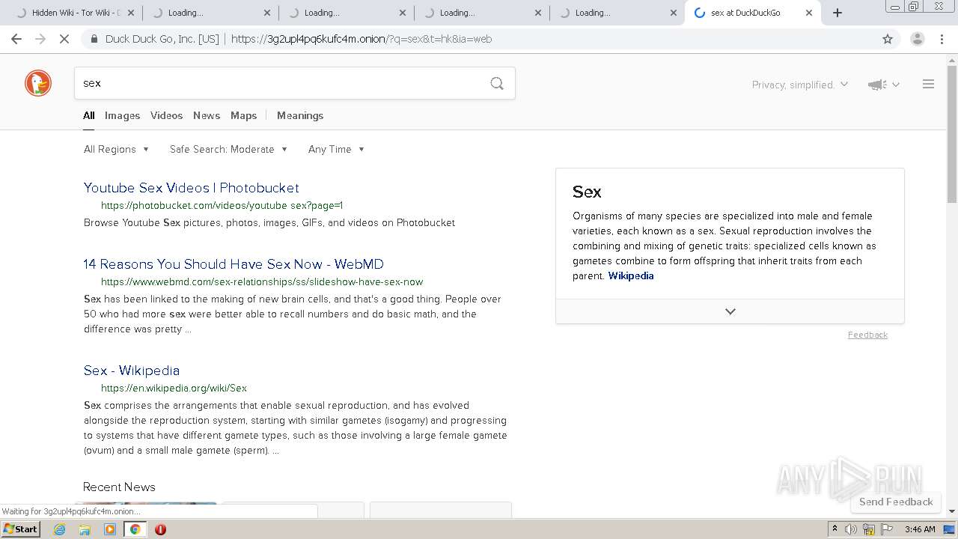
Task: Open All Regions dropdown
Action: tap(116, 149)
